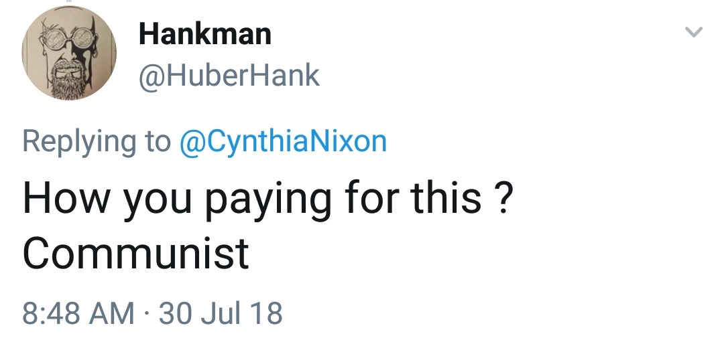This screenshot has width=712, height=338.
Task: Open the @CynthiaNixon mention link
Action: (x=284, y=141)
